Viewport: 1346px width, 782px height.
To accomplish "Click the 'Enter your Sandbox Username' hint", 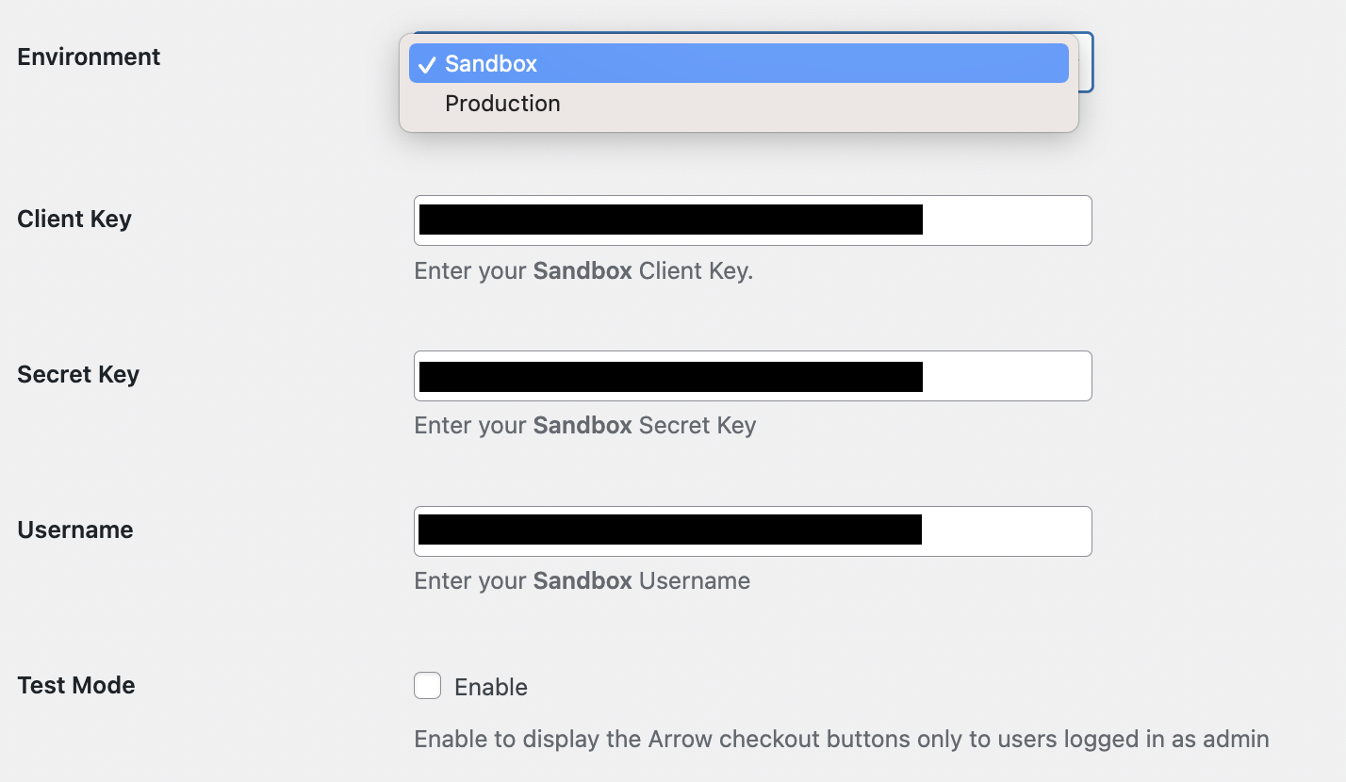I will pyautogui.click(x=582, y=580).
